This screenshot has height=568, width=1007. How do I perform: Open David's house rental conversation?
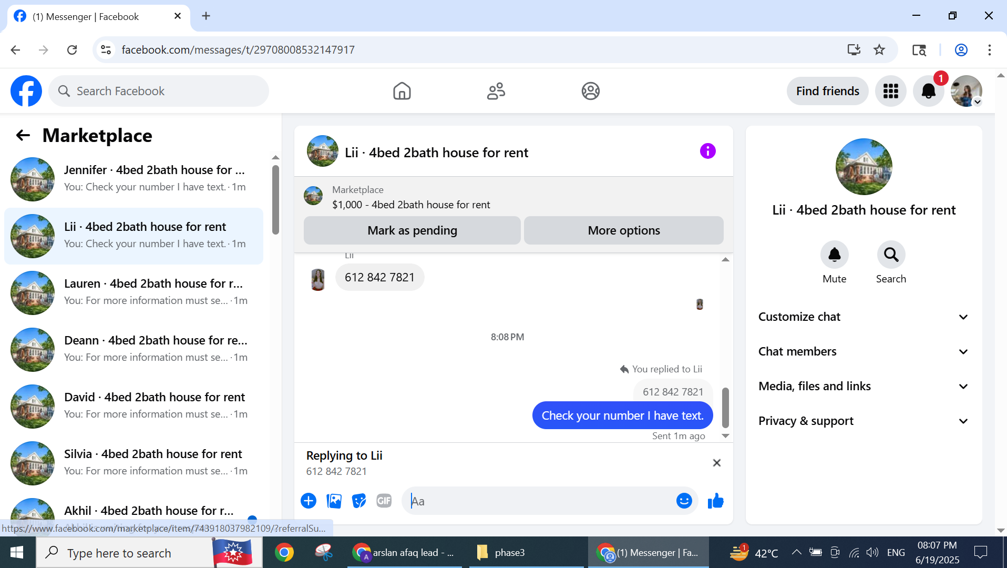pyautogui.click(x=133, y=407)
